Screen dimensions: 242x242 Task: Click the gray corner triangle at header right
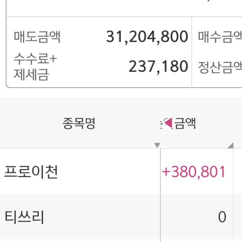(230, 145)
